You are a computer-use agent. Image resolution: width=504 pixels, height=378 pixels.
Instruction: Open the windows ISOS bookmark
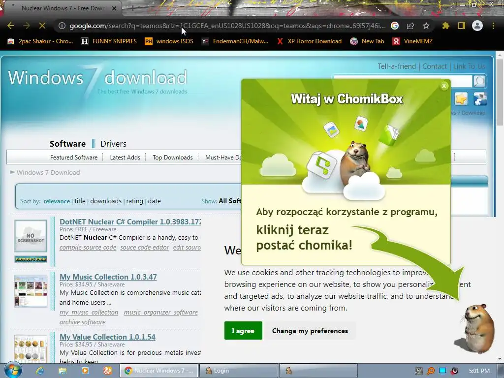pos(169,41)
